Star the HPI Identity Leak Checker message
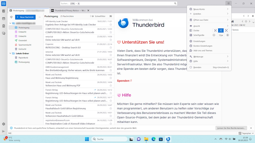The height and width of the screenshot is (143, 255). [x=111, y=25]
